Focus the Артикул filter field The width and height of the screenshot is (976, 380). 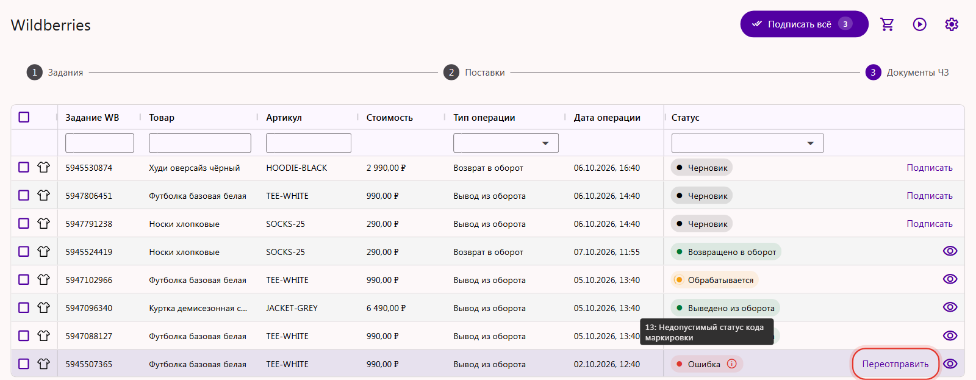coord(309,143)
